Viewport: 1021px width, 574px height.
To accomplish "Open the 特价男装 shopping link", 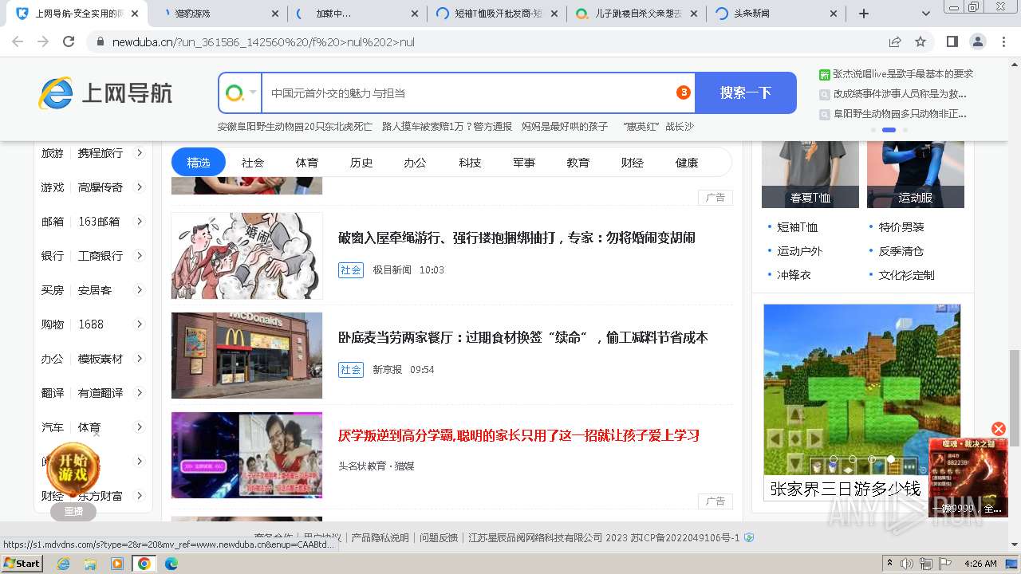I will (901, 227).
